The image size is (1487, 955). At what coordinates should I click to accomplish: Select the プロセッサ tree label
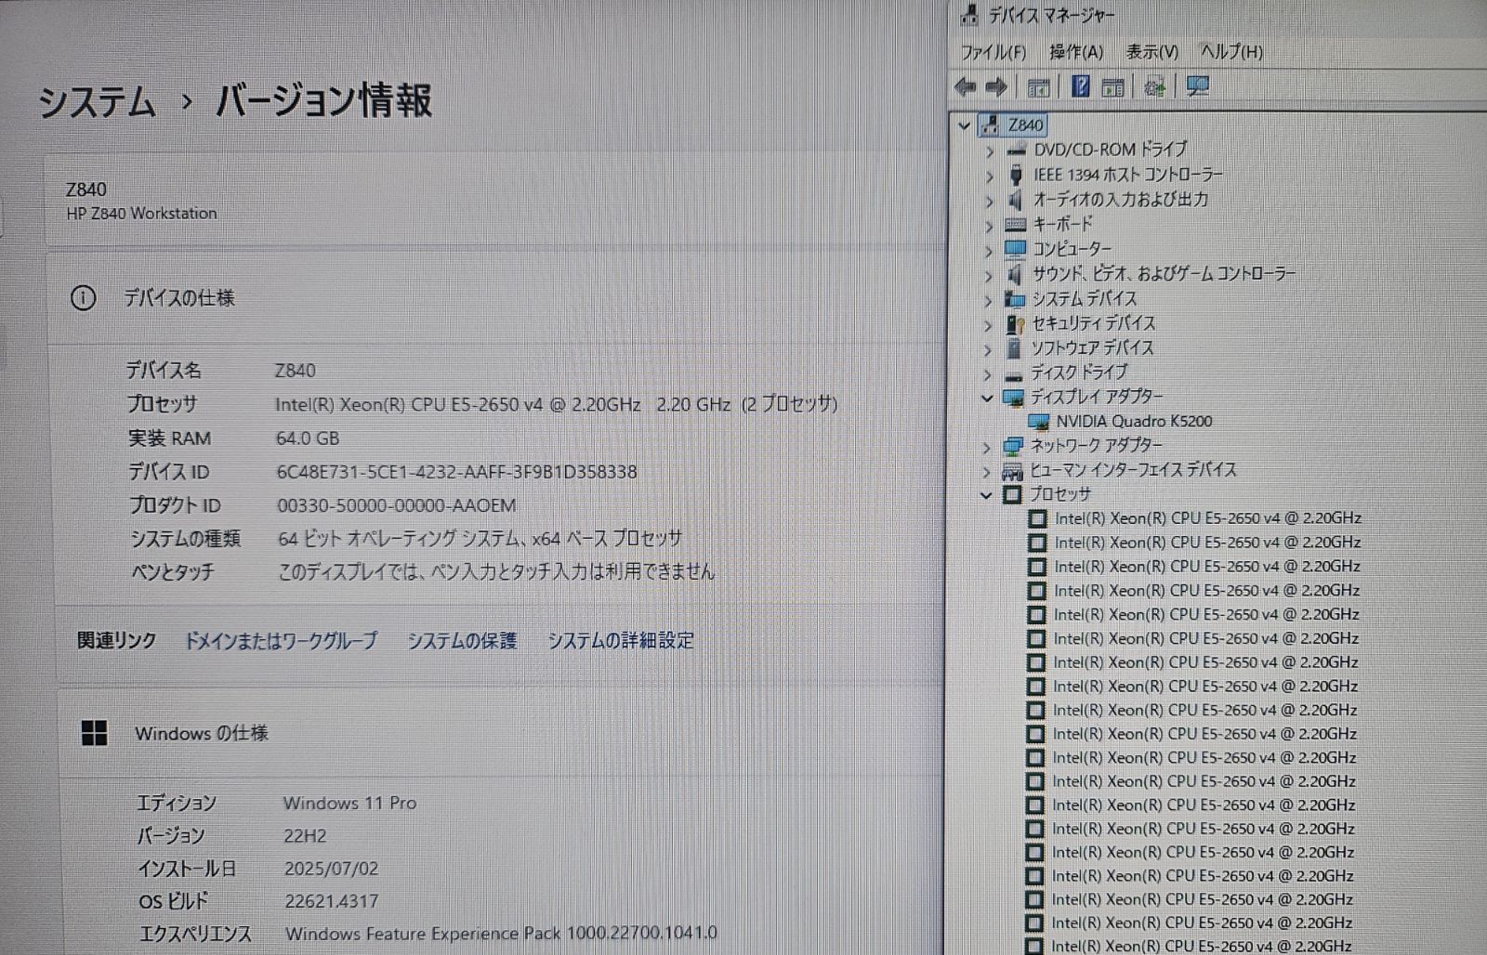pos(1060,494)
